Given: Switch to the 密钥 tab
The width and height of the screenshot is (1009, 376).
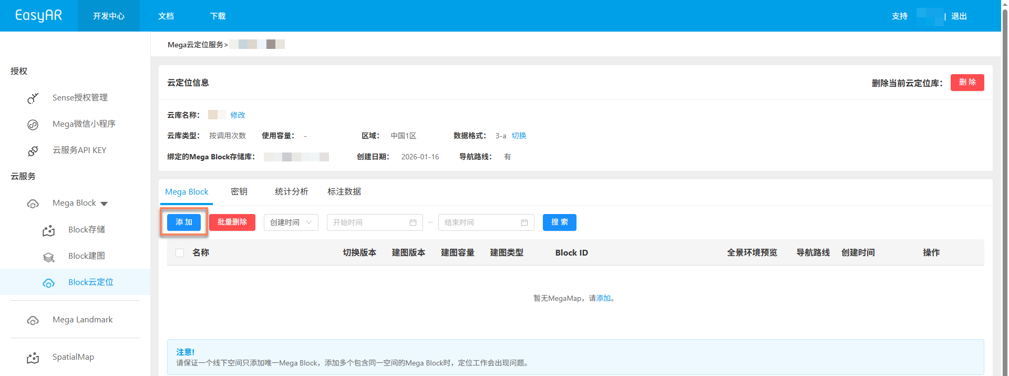Looking at the screenshot, I should [239, 192].
